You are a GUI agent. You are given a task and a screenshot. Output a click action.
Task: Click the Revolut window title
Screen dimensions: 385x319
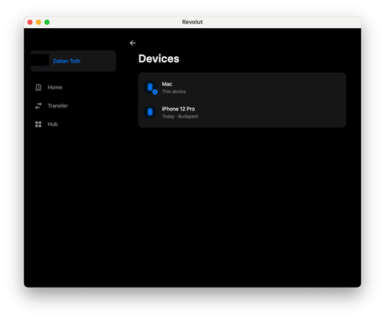(192, 22)
